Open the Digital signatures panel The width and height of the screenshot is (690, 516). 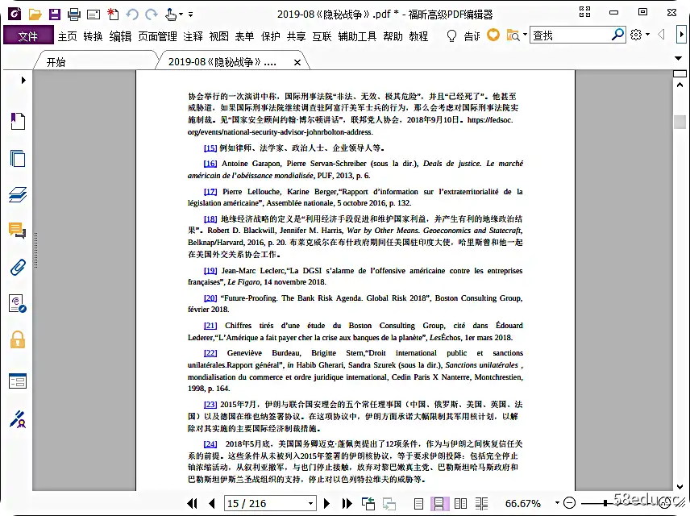[18, 303]
